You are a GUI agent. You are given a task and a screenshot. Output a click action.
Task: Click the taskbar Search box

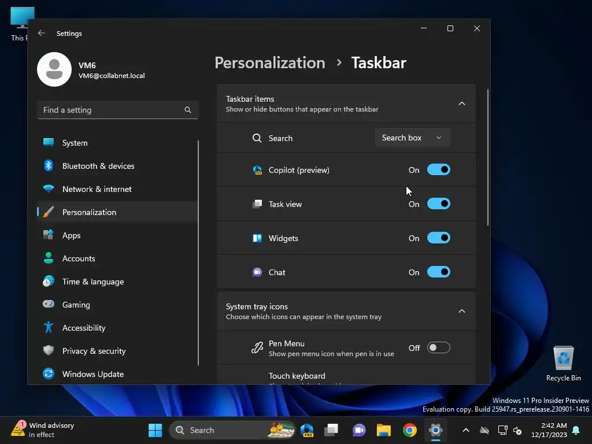(232, 430)
